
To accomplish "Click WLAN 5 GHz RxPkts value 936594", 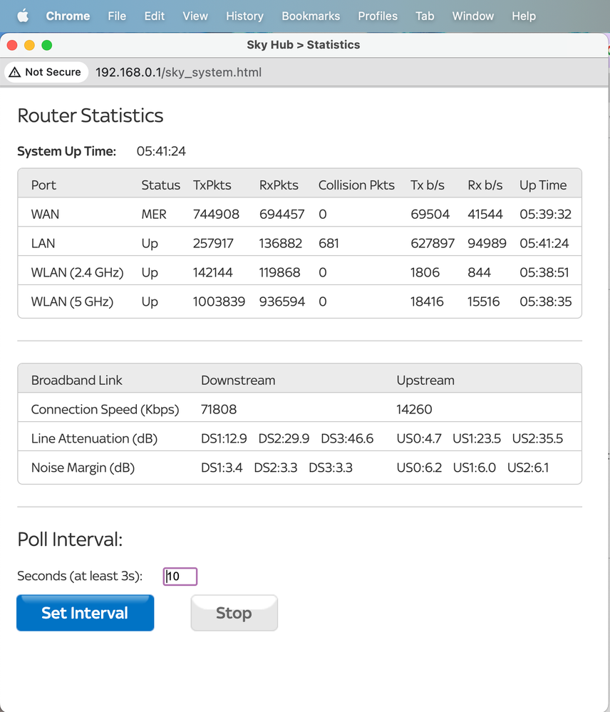I will pyautogui.click(x=282, y=301).
